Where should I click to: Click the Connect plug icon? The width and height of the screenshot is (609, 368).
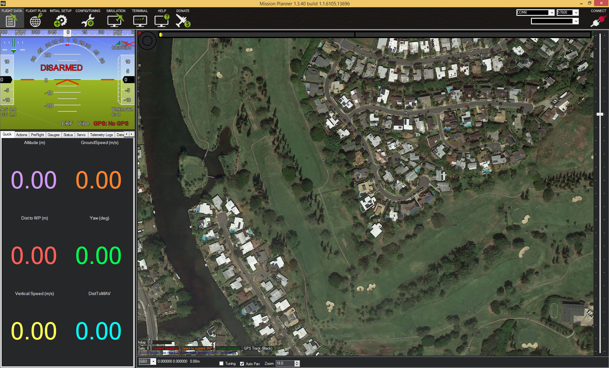click(x=598, y=22)
